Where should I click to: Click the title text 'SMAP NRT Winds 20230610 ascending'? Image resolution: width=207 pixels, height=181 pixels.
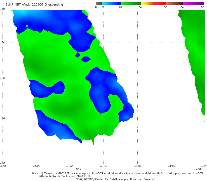(x=34, y=4)
